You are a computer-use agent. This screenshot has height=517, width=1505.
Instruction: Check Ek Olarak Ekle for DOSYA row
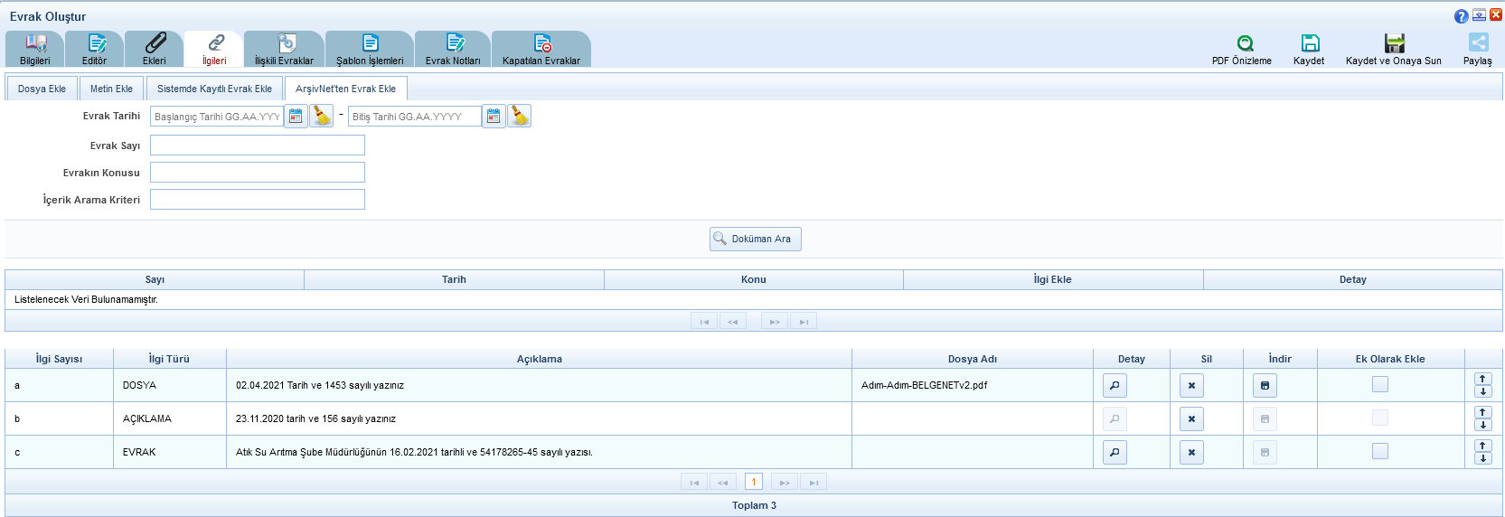pos(1379,384)
